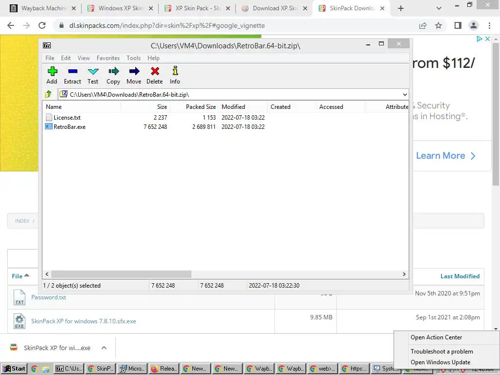
Task: Click Chrome's forward arrow
Action: point(26,25)
